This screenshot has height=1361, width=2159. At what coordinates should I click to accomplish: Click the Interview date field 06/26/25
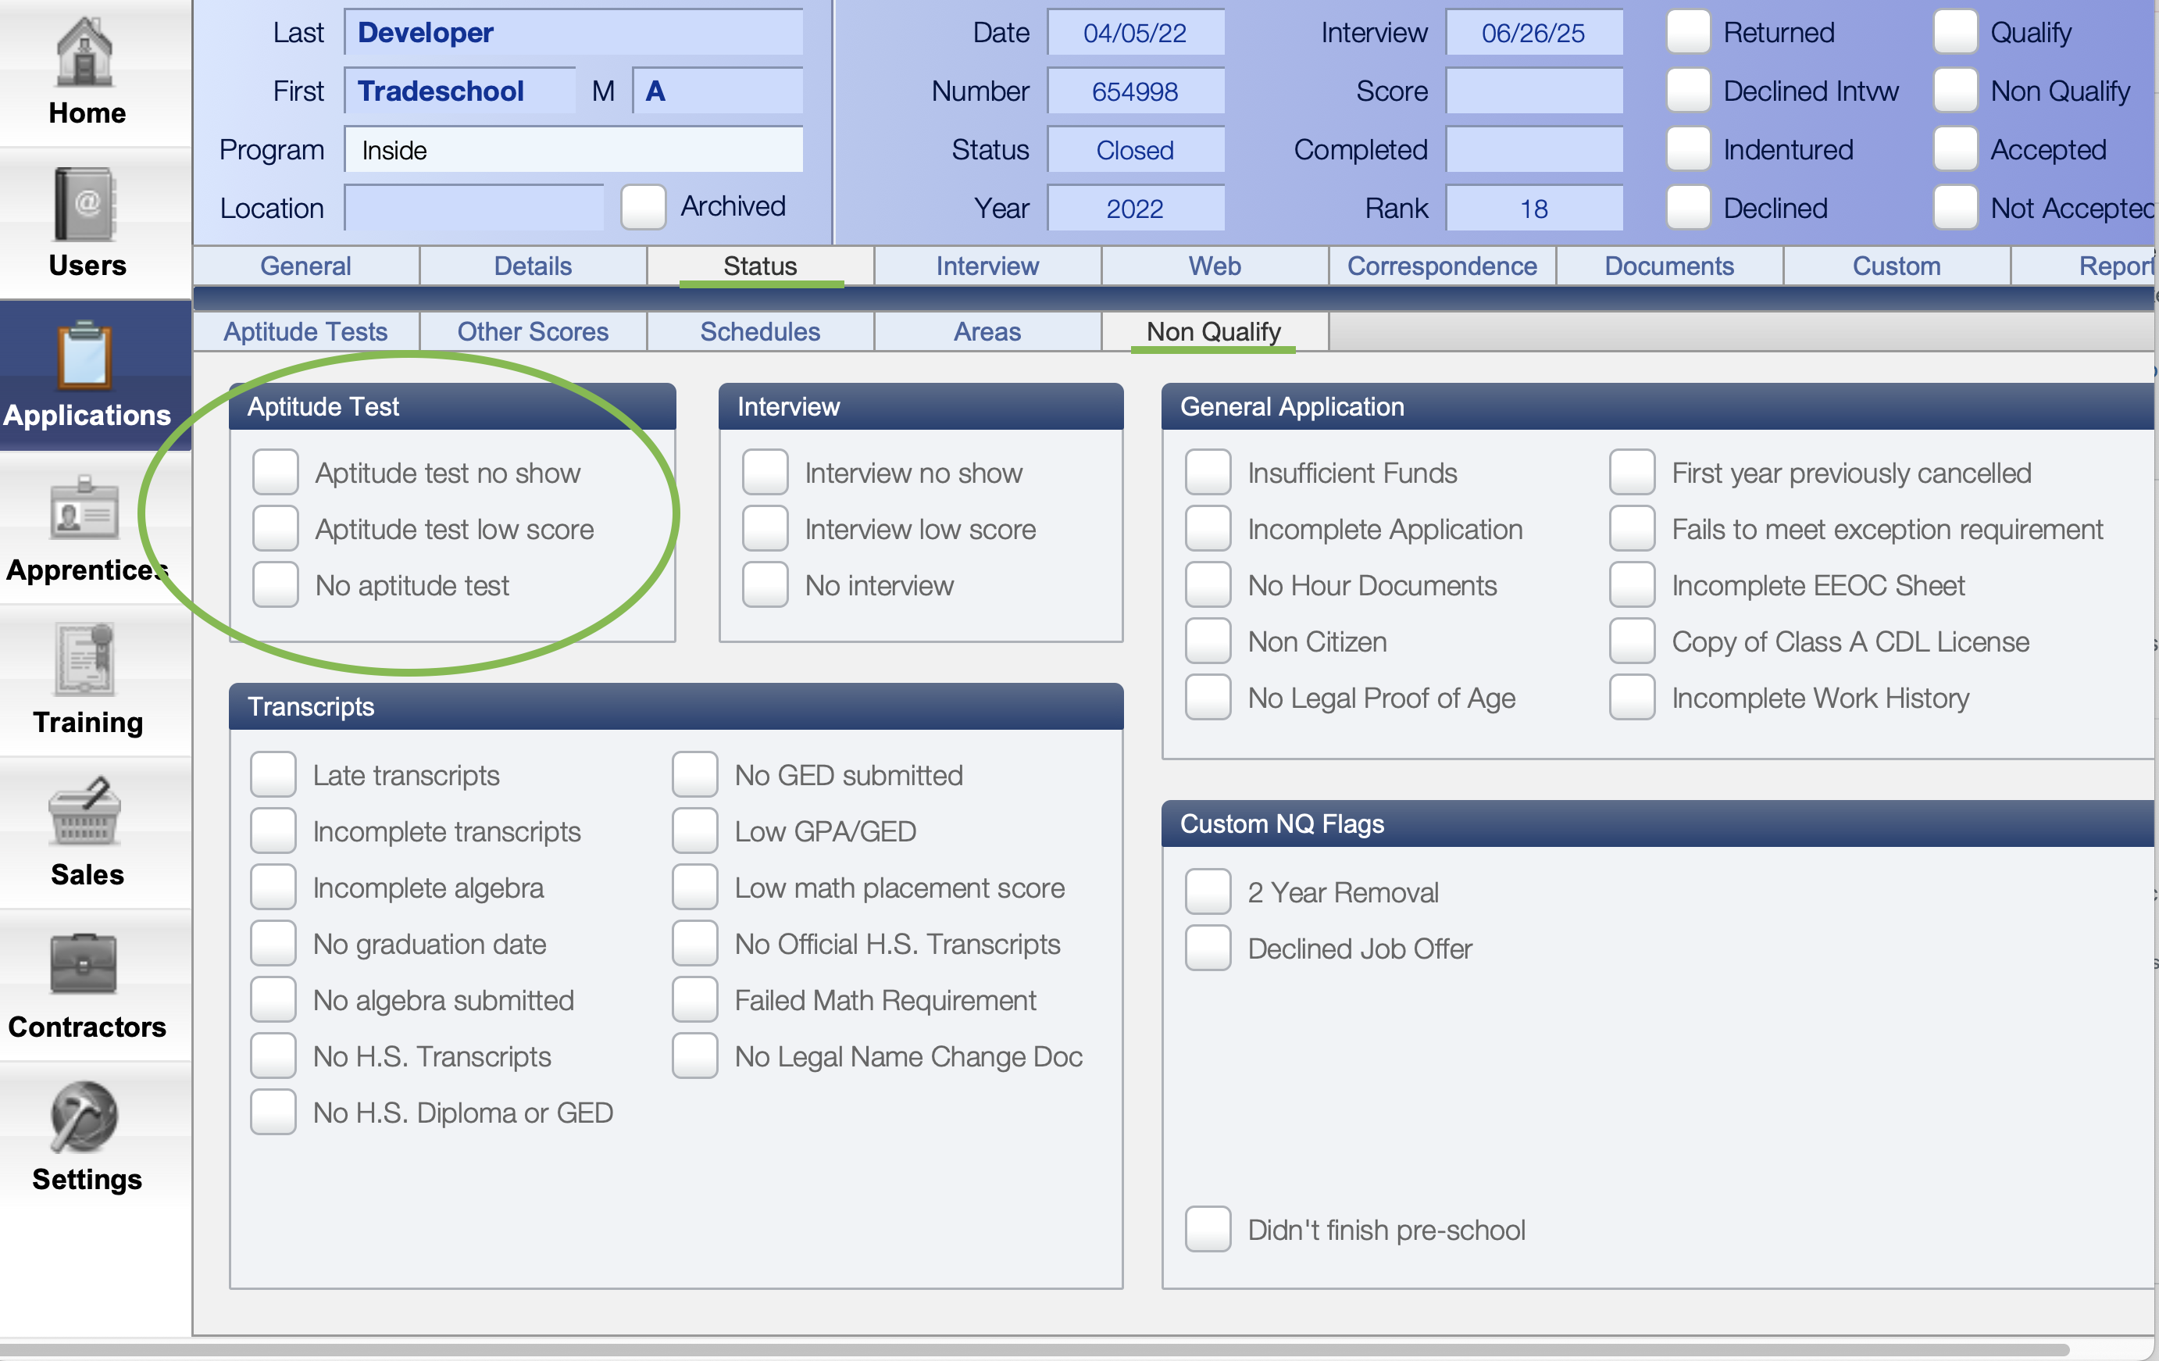click(x=1534, y=32)
